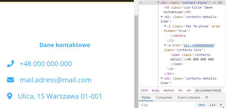Image resolution: width=226 pixels, height=108 pixels.
Task: Switch to the Styles tab
Action: click(146, 97)
